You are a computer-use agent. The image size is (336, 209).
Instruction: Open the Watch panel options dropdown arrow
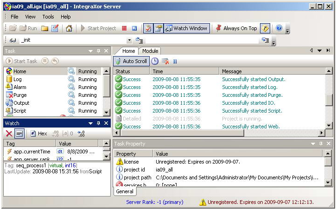coord(90,123)
